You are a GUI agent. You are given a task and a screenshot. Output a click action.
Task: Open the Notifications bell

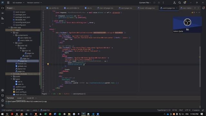pos(203,8)
